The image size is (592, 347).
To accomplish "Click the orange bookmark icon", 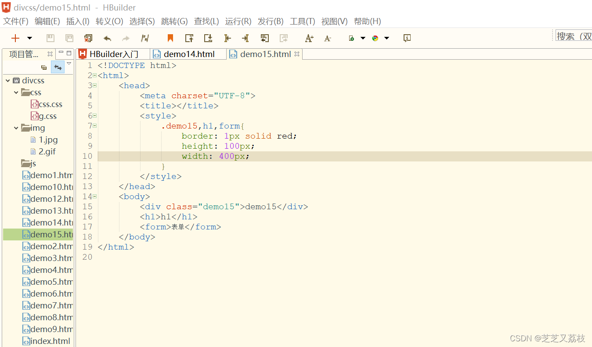I will 170,38.
